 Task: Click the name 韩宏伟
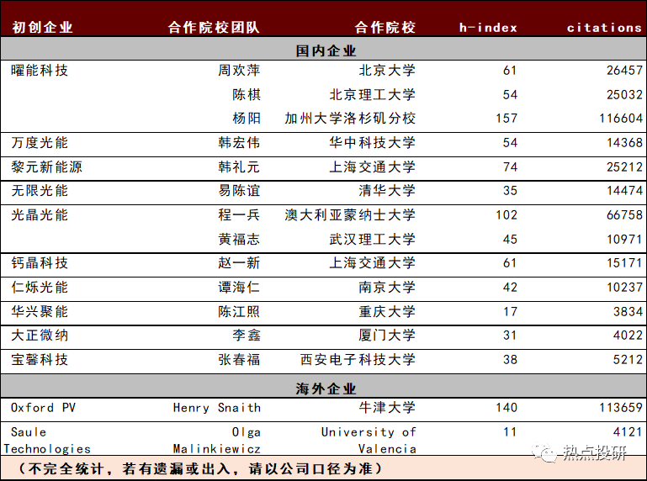(x=239, y=142)
